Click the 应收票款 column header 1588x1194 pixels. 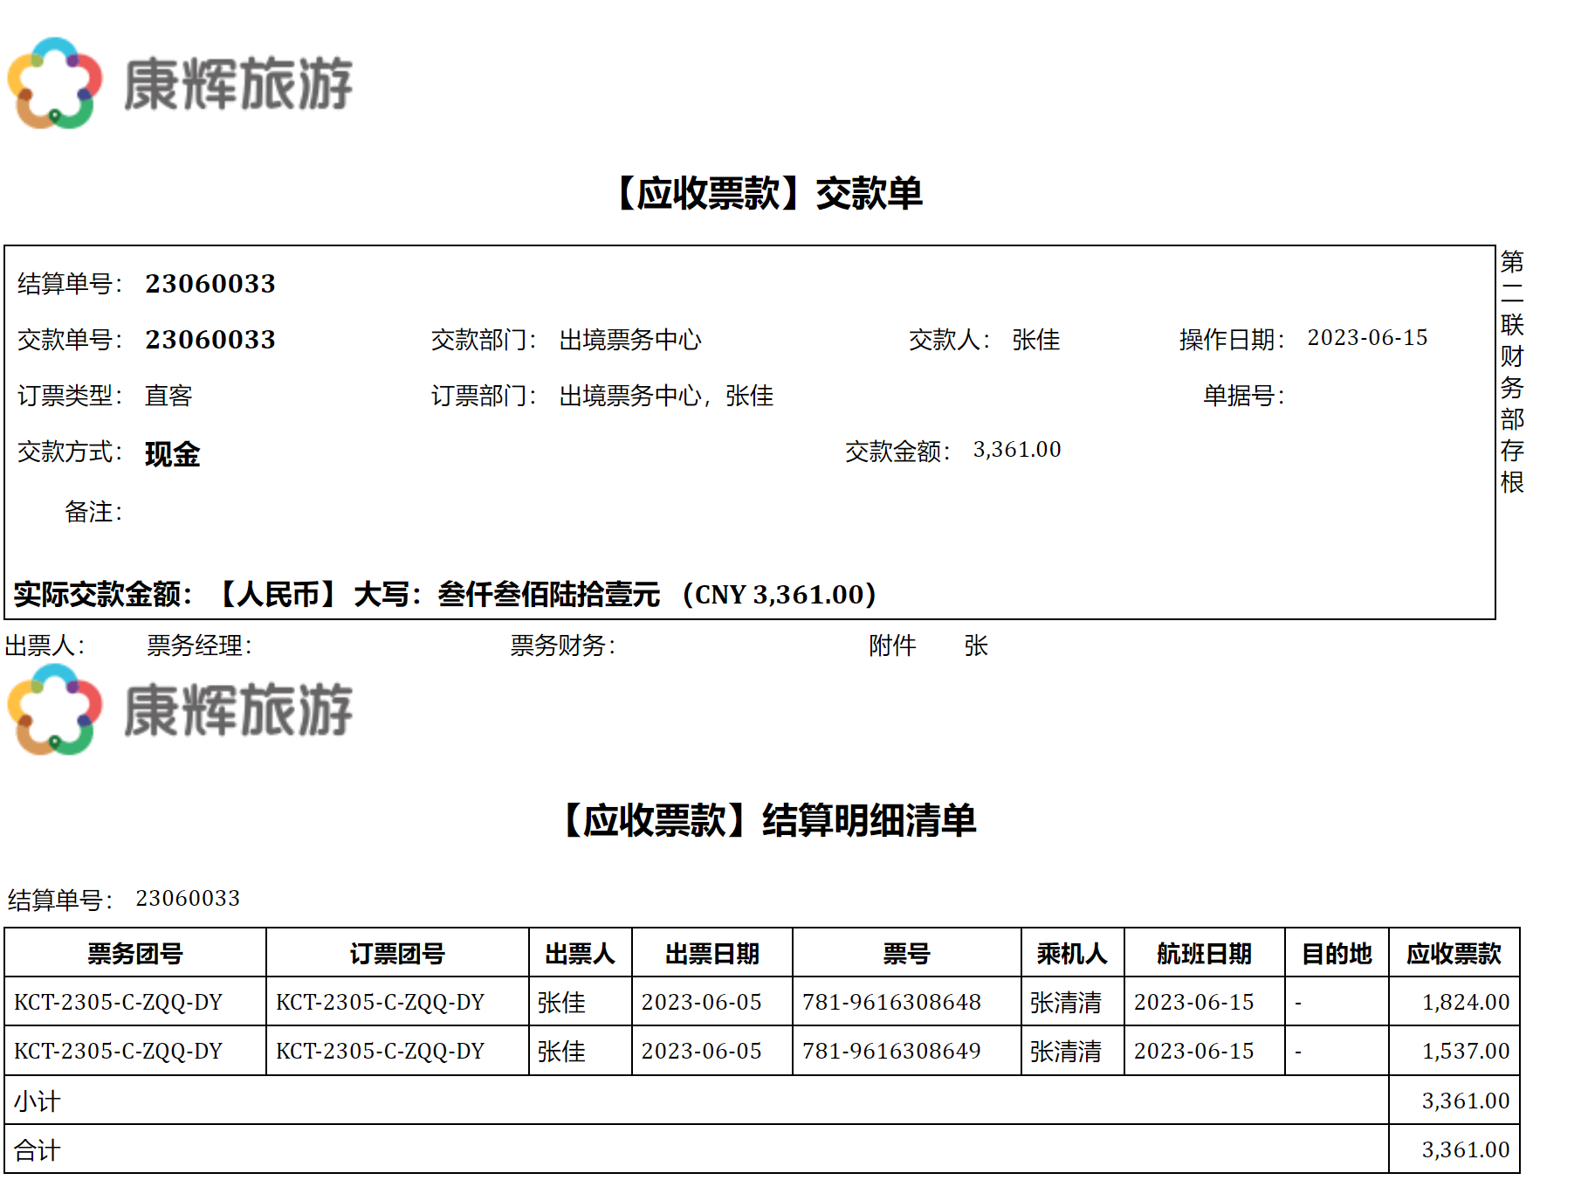click(1454, 953)
